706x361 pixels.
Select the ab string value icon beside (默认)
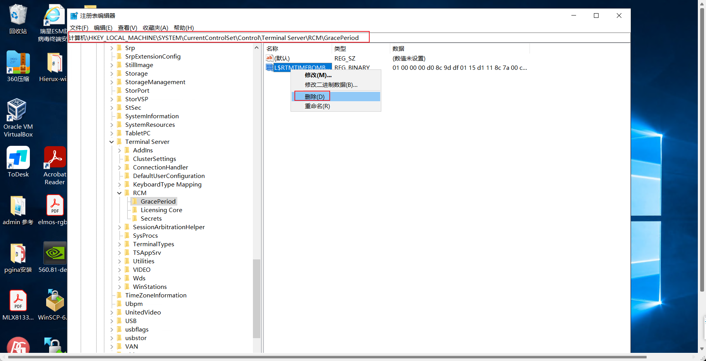click(x=270, y=58)
